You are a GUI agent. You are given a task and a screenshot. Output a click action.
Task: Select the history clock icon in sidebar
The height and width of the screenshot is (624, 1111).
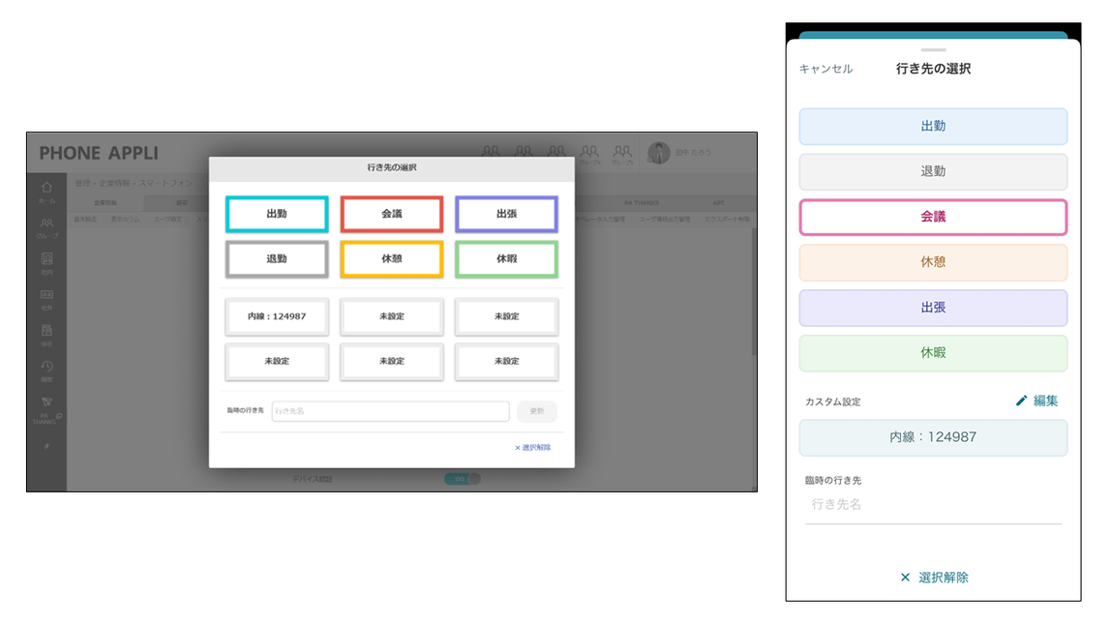(46, 367)
